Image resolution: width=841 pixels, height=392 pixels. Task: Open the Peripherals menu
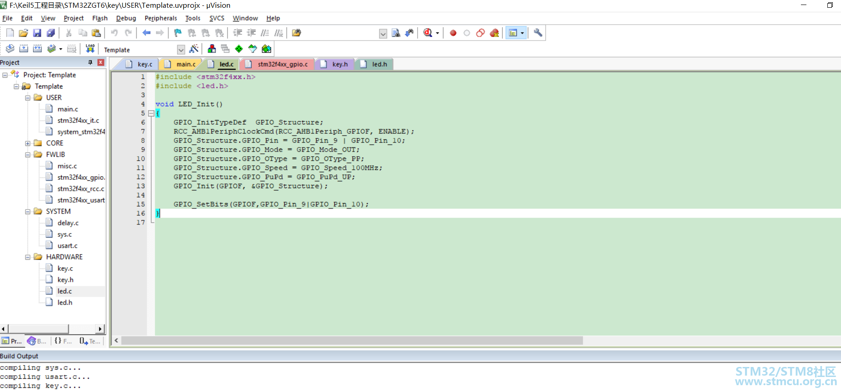tap(161, 18)
